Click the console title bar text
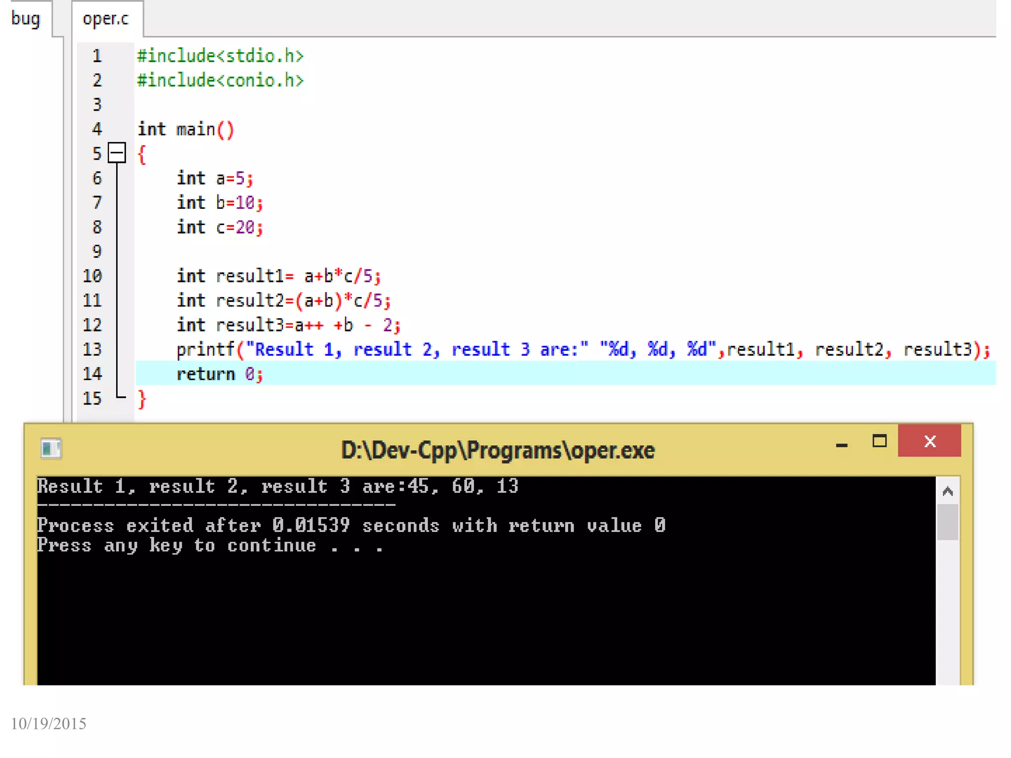The height and width of the screenshot is (758, 1011). pyautogui.click(x=498, y=450)
